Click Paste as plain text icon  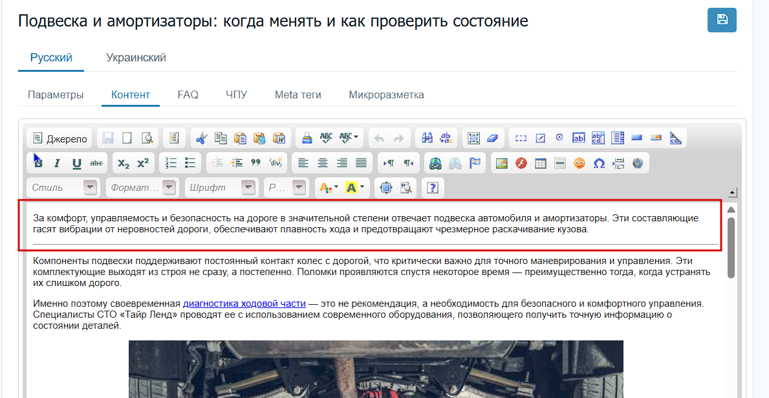click(x=259, y=138)
